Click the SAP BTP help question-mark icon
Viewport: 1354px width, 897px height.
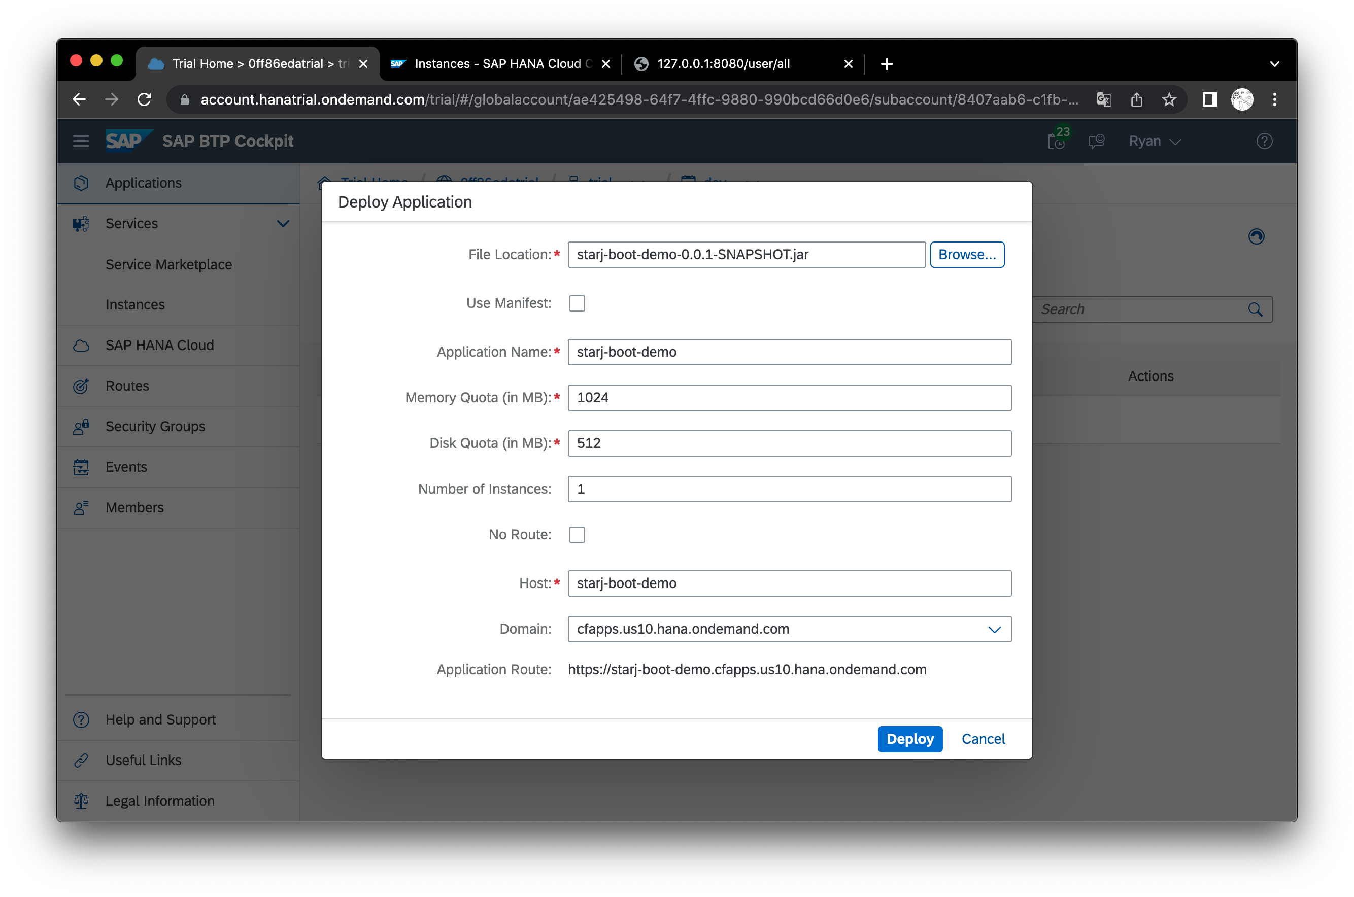tap(1264, 141)
